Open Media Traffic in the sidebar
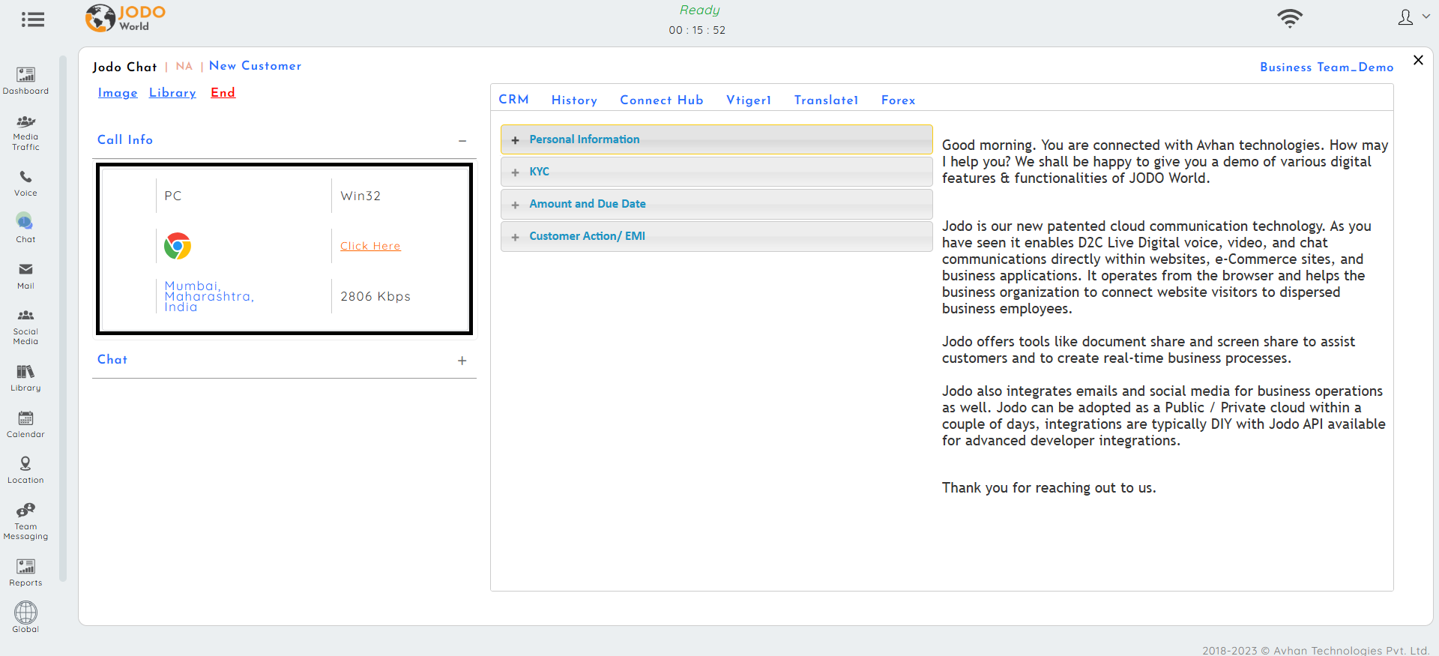Viewport: 1439px width, 656px height. coord(25,133)
